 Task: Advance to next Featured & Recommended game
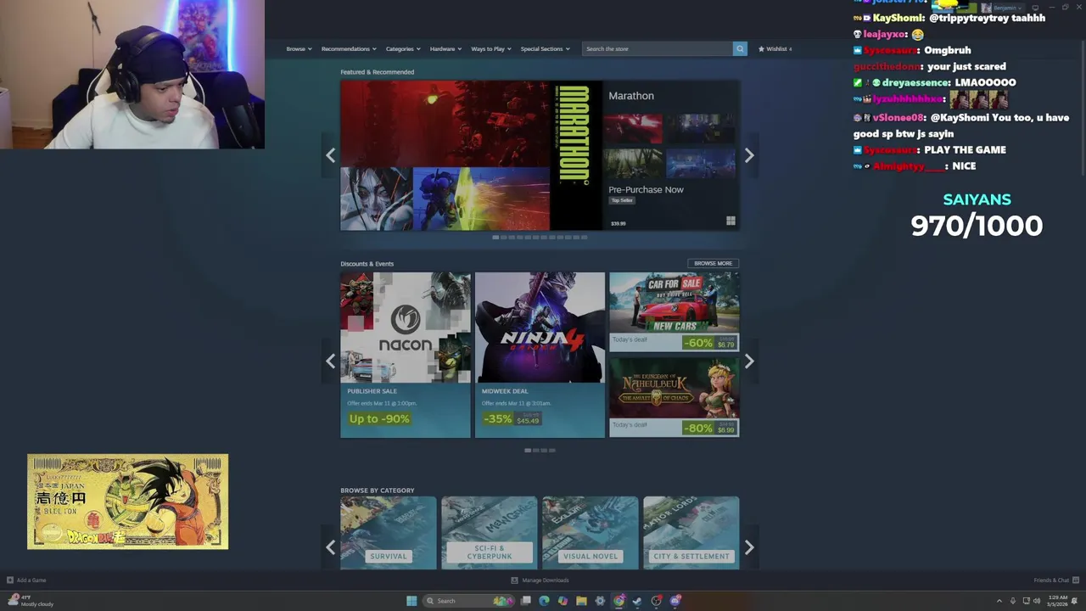pos(749,155)
